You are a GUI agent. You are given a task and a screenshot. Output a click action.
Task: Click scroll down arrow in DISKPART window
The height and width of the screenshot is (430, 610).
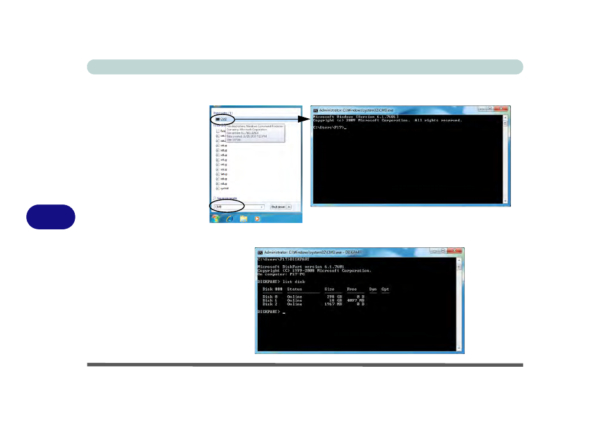tap(459, 348)
